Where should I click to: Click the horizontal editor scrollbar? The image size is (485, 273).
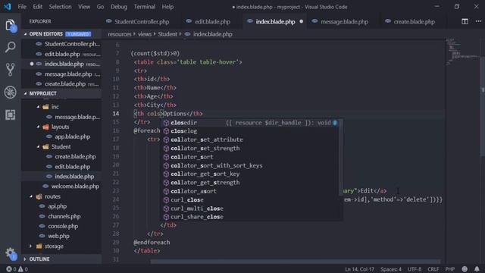pos(296,262)
